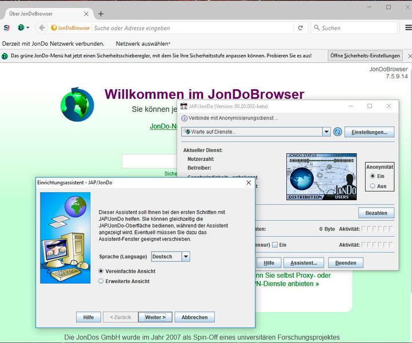Click the first Aktivität indicator box in Byte row
This screenshot has width=412, height=343.
[x=364, y=229]
